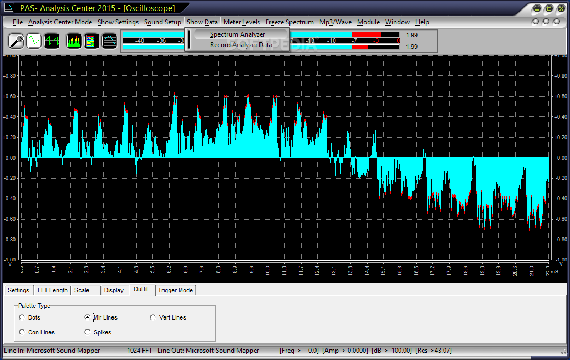The width and height of the screenshot is (570, 360).
Task: Open the Meter Levels menu
Action: [x=242, y=22]
